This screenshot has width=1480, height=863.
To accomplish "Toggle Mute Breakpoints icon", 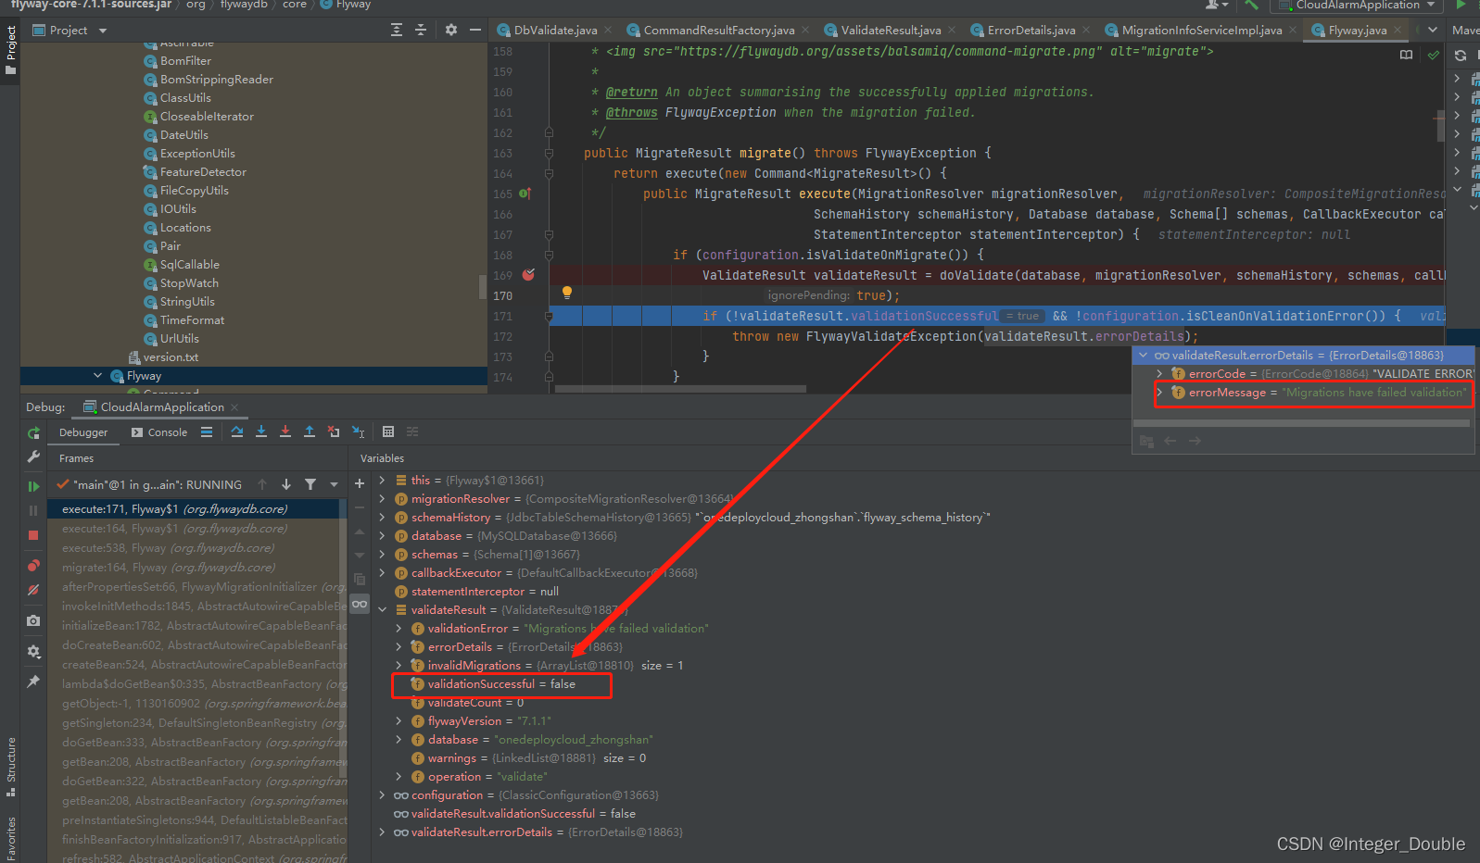I will pos(33,590).
